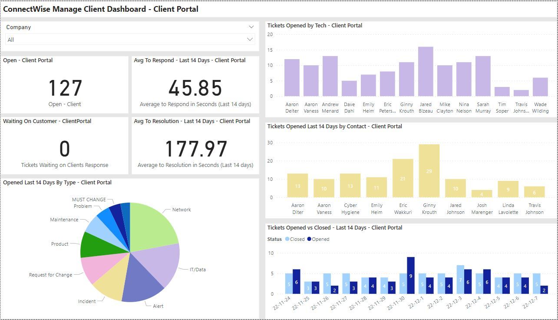558x320 pixels.
Task: Click Ginny Krouth bar showing 29
Action: click(429, 171)
